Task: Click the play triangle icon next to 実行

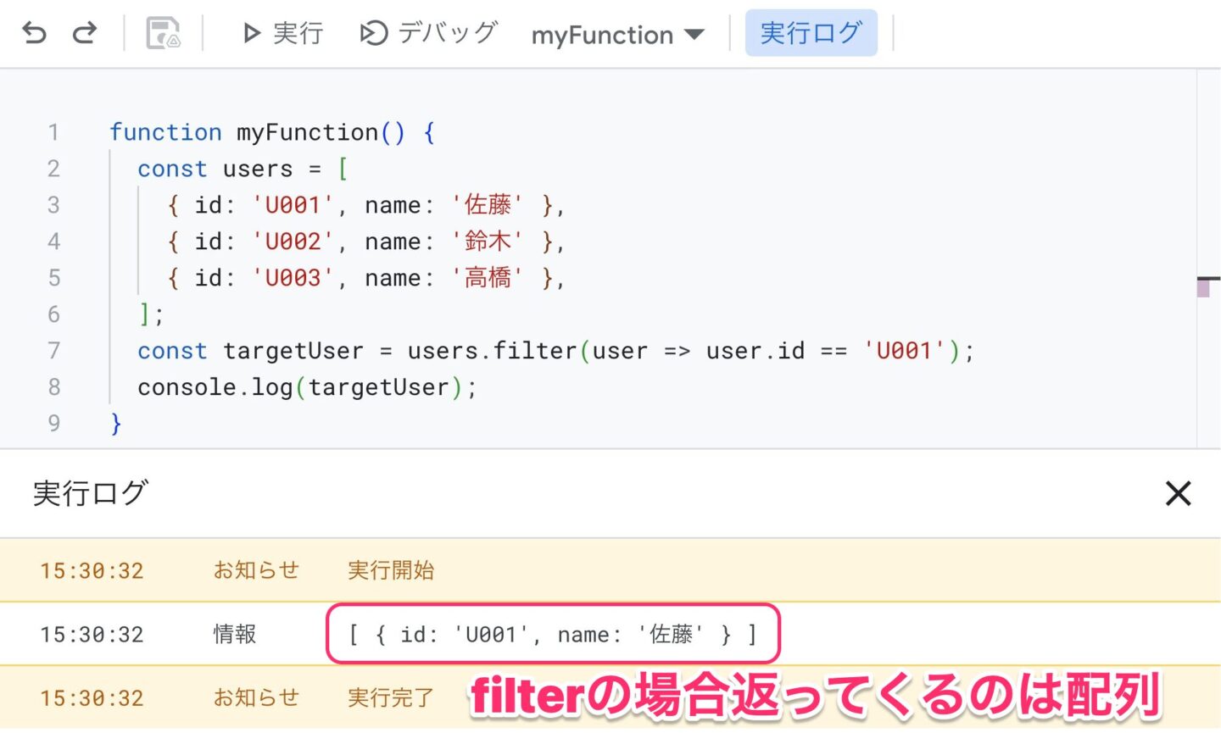Action: tap(252, 34)
